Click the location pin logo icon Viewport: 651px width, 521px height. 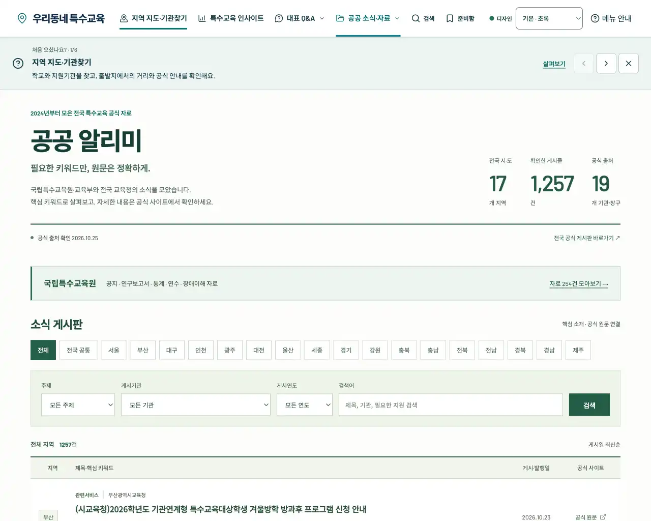pos(22,18)
